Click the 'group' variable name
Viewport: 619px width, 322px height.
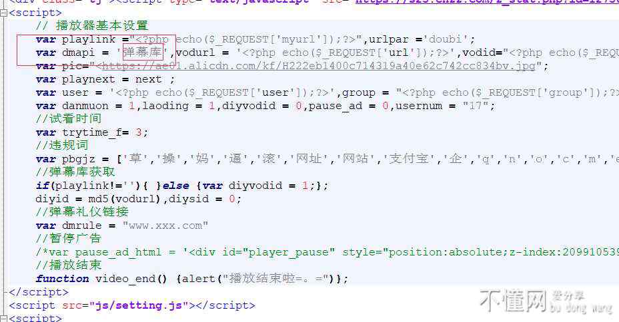click(358, 93)
